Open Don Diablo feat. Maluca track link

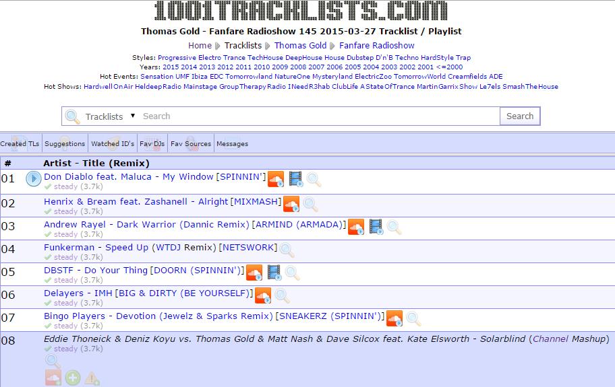(x=129, y=177)
